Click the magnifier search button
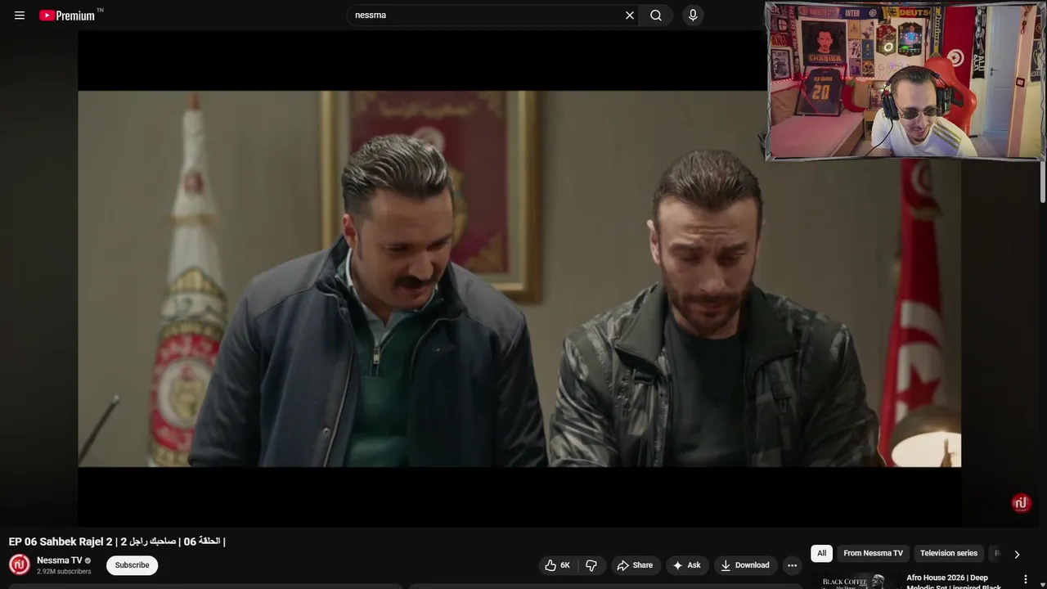This screenshot has height=589, width=1047. coord(656,16)
